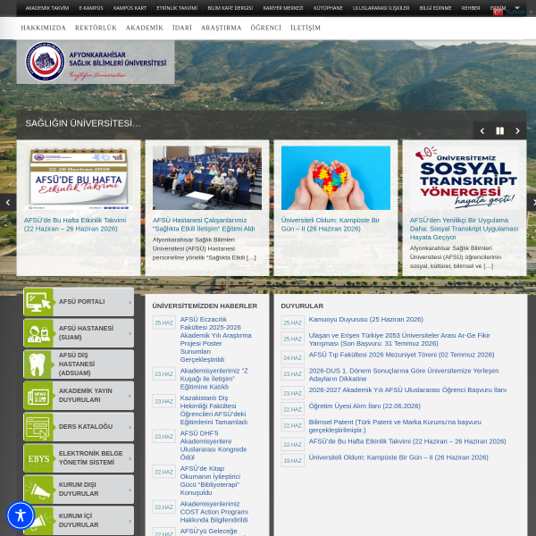Click the tooth icon for Diş Hastanesi
This screenshot has width=536, height=536.
(x=38, y=364)
